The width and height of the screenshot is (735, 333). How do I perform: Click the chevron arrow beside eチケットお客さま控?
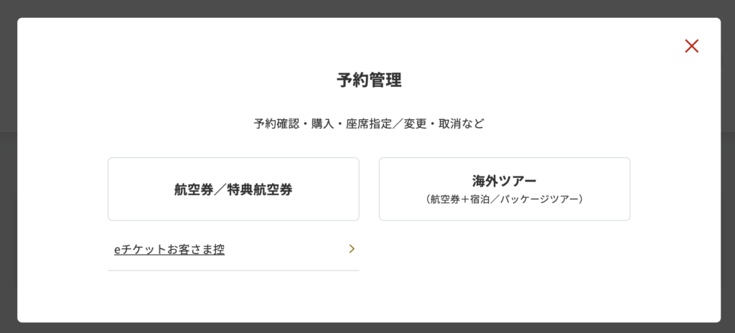pyautogui.click(x=352, y=249)
